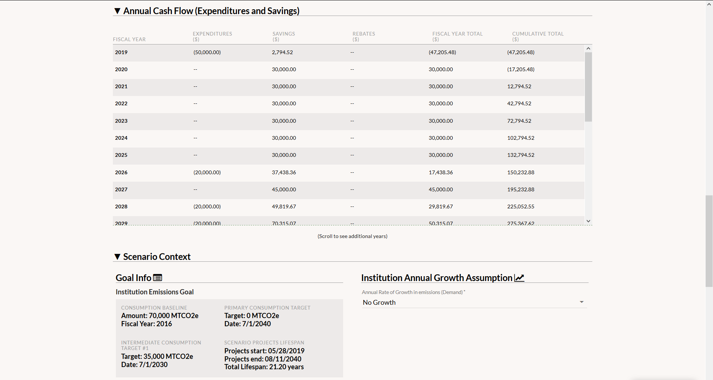Click cumulative total 42,794.52 for 2022
Screen dimensions: 713x380
coord(519,103)
